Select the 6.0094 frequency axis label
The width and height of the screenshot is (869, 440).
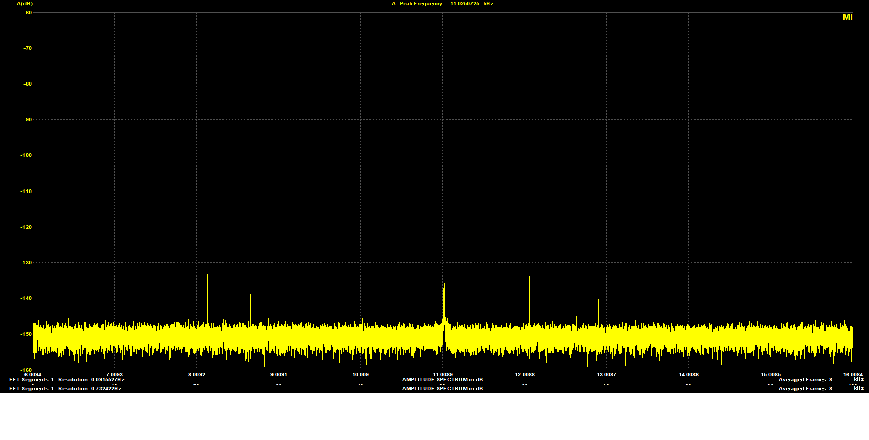tap(33, 374)
